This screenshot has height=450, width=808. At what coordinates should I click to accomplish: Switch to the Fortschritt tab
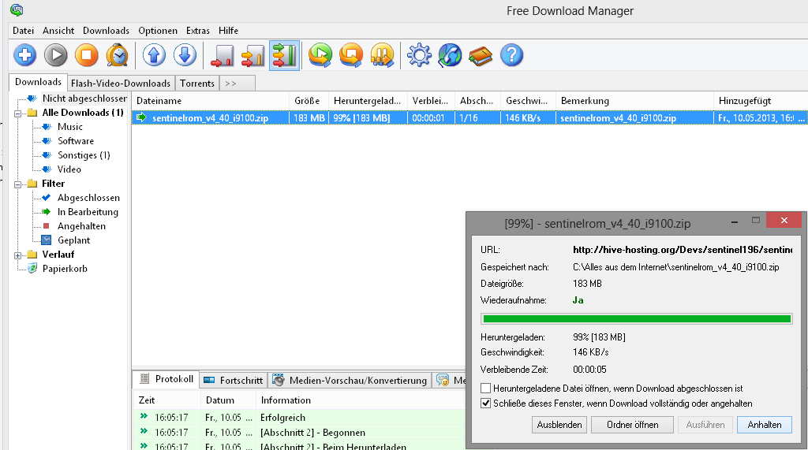tap(234, 380)
